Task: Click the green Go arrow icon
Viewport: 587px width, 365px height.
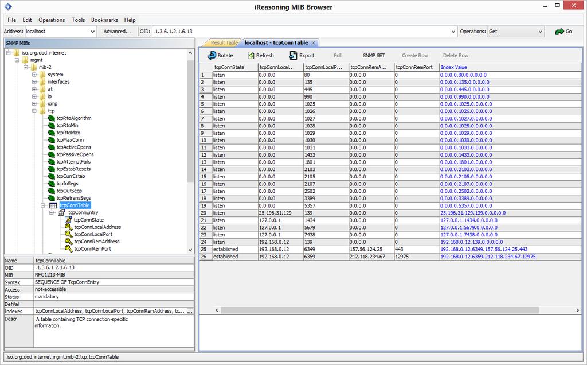Action: click(559, 32)
